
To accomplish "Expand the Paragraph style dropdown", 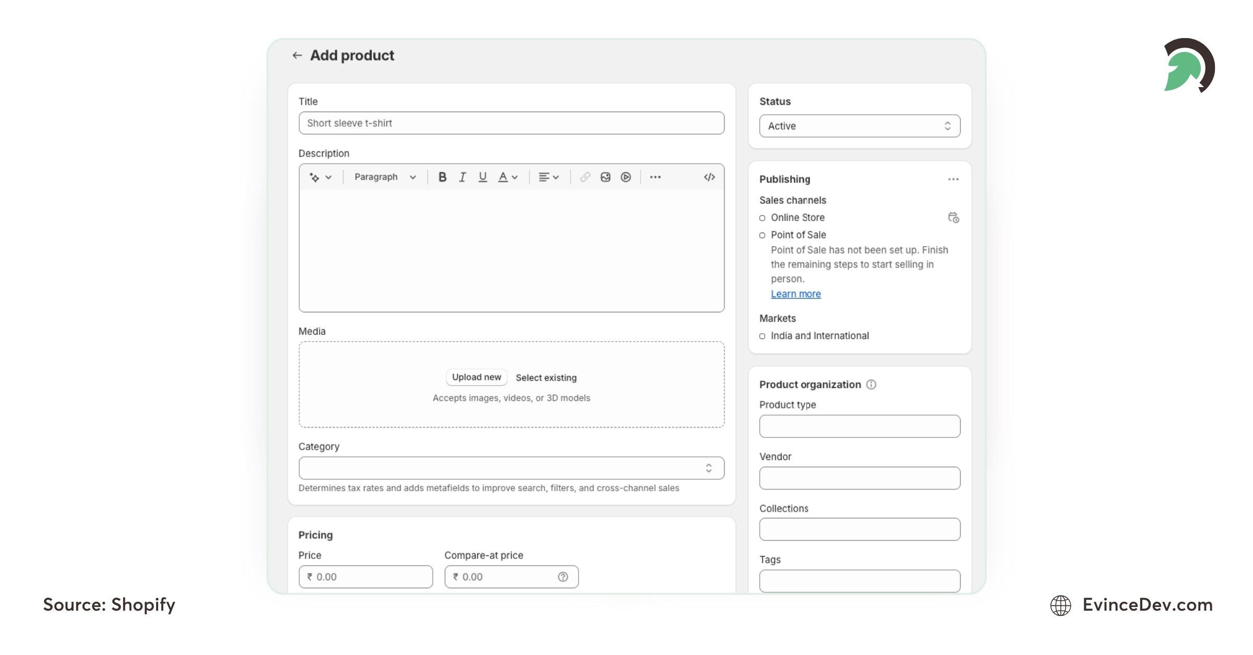I will tap(383, 177).
